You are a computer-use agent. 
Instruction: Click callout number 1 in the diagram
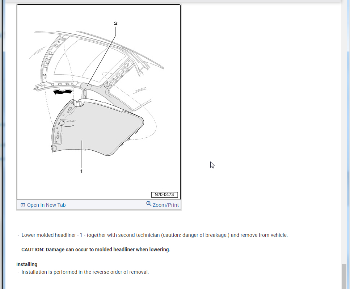(81, 171)
